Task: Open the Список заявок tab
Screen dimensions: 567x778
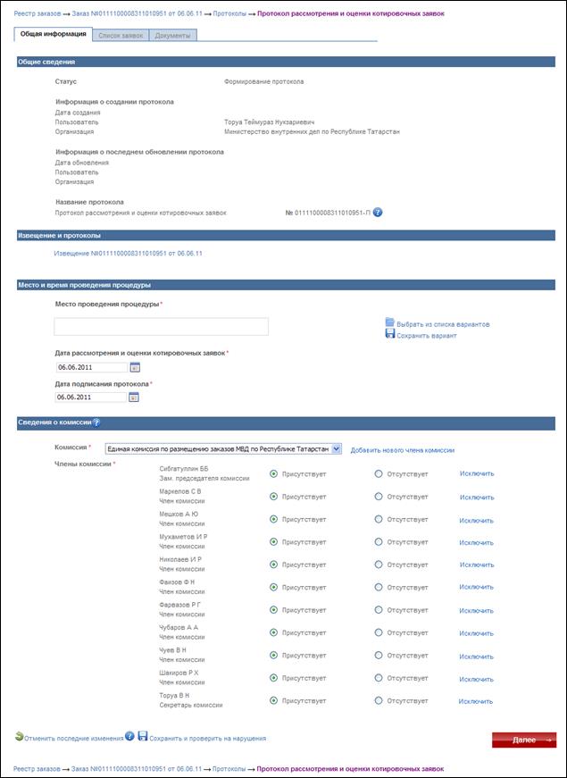Action: click(121, 35)
